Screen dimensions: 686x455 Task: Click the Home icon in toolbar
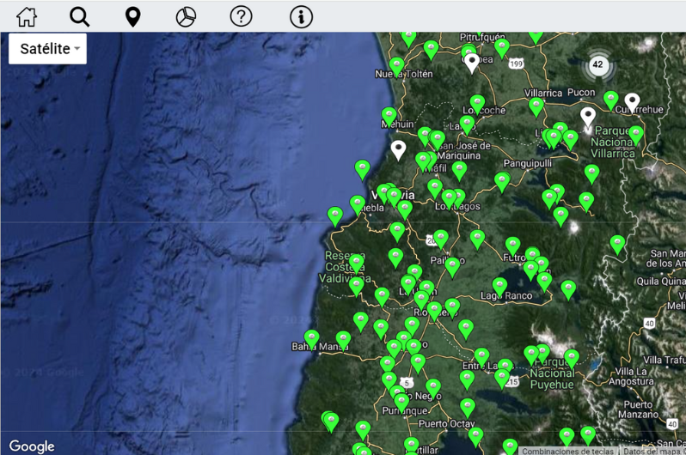(27, 16)
